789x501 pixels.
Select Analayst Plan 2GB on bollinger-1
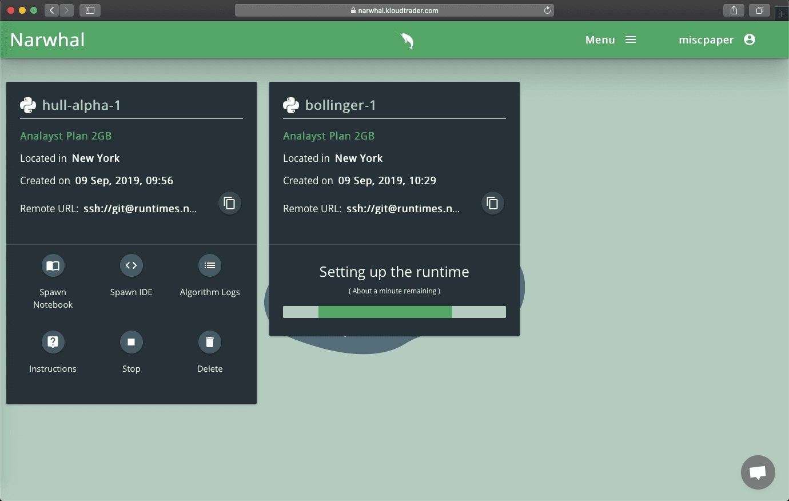329,136
